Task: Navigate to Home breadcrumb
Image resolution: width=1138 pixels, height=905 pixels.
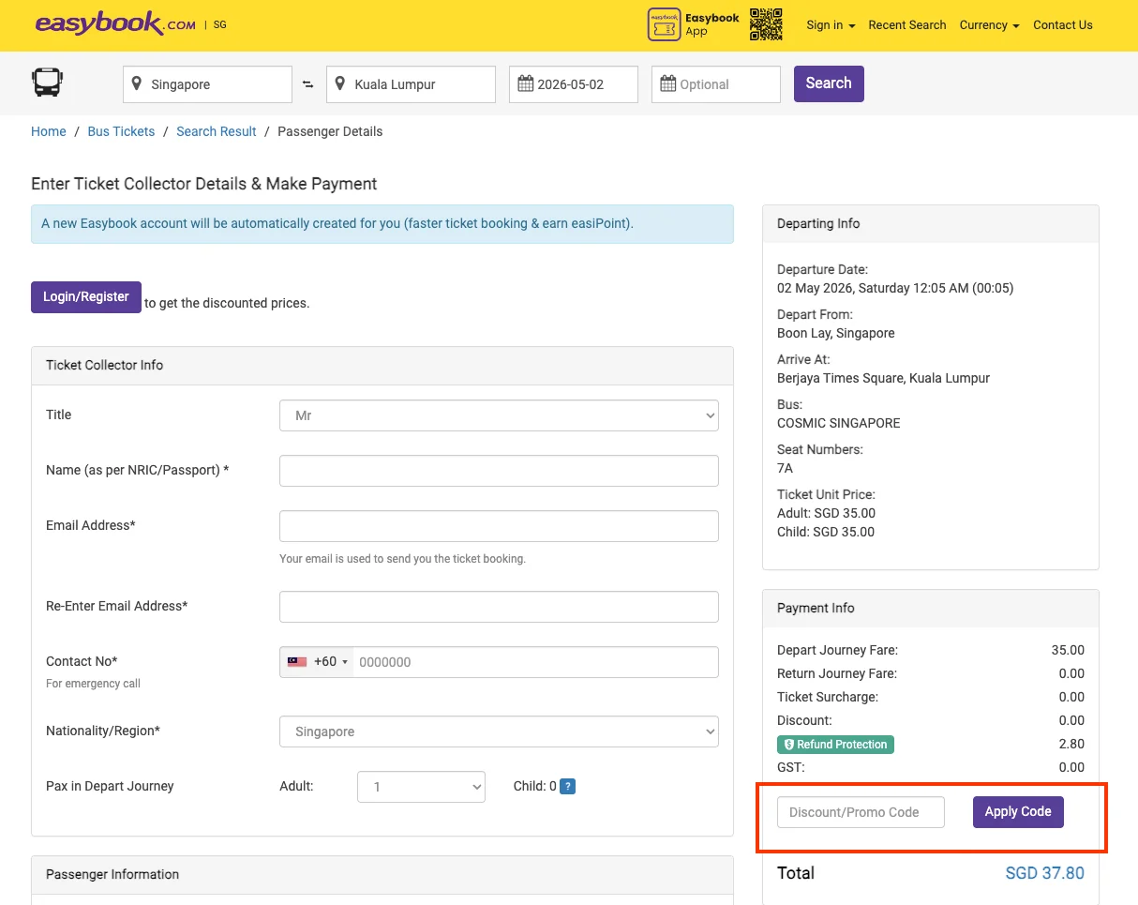Action: (49, 131)
